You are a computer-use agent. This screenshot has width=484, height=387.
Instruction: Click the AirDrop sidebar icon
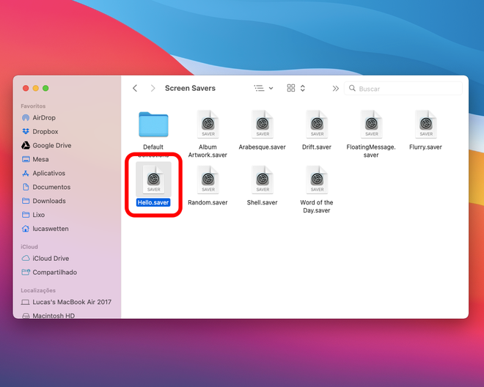click(26, 117)
